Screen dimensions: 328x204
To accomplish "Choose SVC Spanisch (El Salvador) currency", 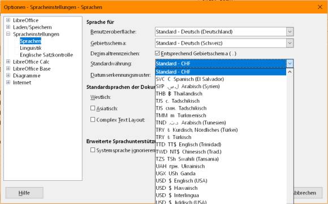I will [x=221, y=79].
